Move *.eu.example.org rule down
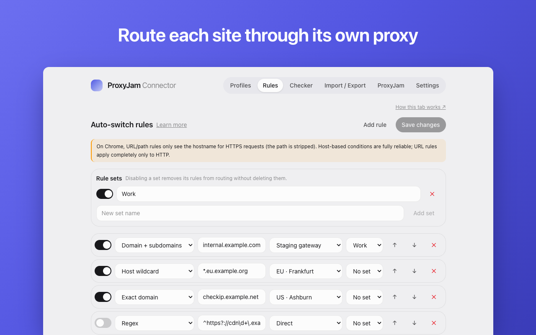Image resolution: width=536 pixels, height=335 pixels. pos(414,271)
